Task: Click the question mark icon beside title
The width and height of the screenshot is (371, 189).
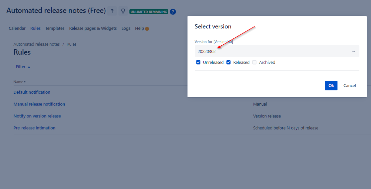Action: click(x=112, y=11)
